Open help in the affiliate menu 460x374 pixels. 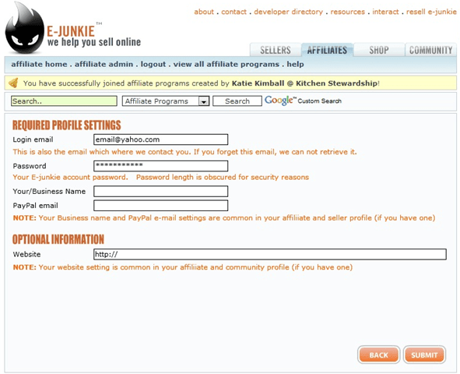[x=295, y=64]
